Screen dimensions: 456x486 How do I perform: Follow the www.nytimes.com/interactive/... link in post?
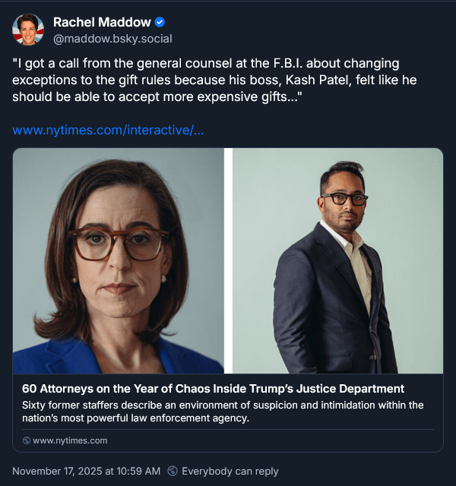point(108,130)
